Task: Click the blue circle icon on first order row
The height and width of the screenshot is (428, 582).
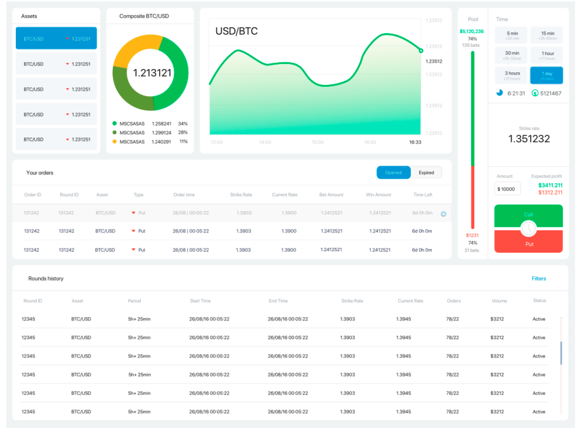Action: pyautogui.click(x=443, y=214)
